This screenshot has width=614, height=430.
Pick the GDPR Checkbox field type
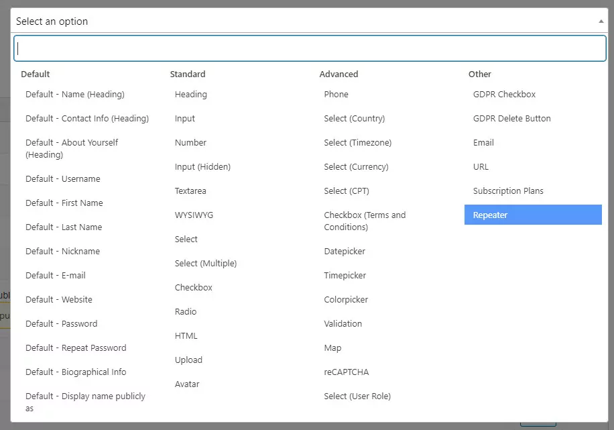(x=504, y=94)
